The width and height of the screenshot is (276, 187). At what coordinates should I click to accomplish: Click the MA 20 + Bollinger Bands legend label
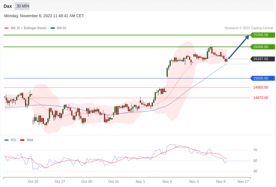coord(29,28)
